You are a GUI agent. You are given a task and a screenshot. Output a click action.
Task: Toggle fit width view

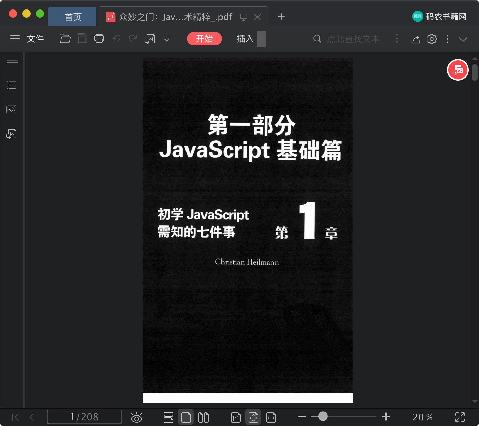point(271,418)
